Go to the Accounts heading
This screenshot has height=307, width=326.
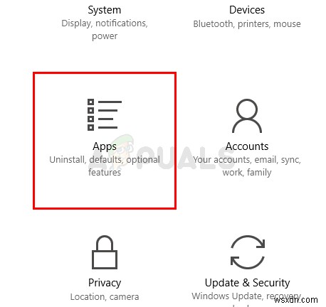(247, 146)
